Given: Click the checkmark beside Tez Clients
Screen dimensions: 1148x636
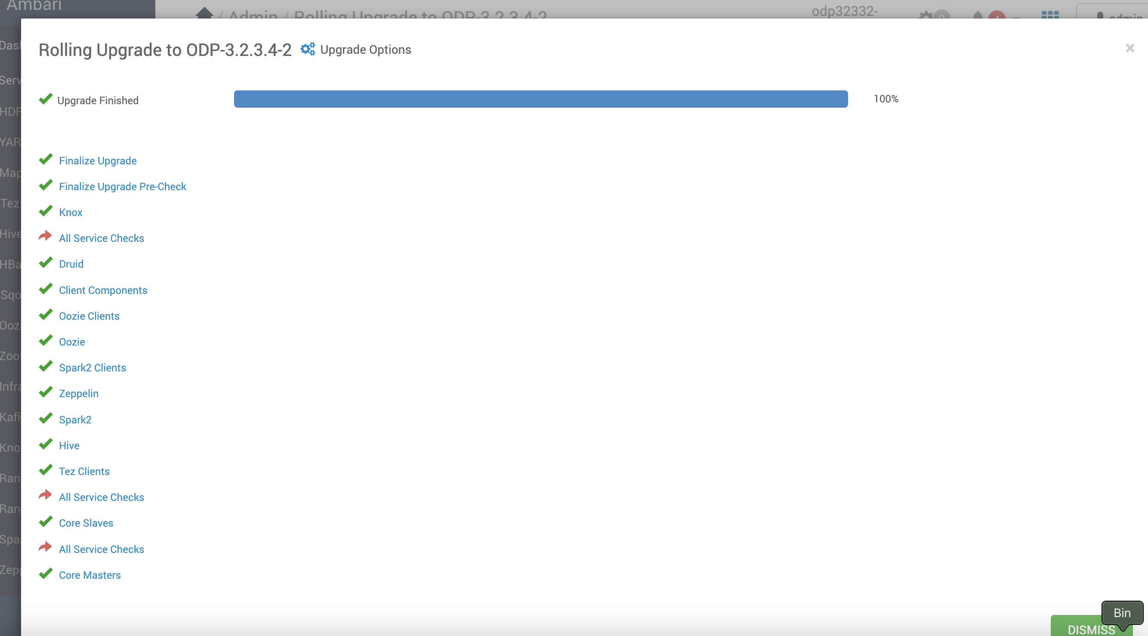Looking at the screenshot, I should [x=46, y=470].
